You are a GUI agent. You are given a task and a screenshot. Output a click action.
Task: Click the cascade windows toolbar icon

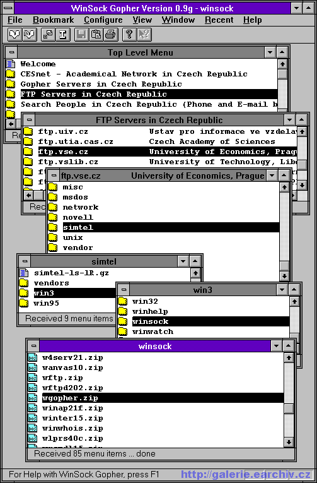click(x=48, y=35)
